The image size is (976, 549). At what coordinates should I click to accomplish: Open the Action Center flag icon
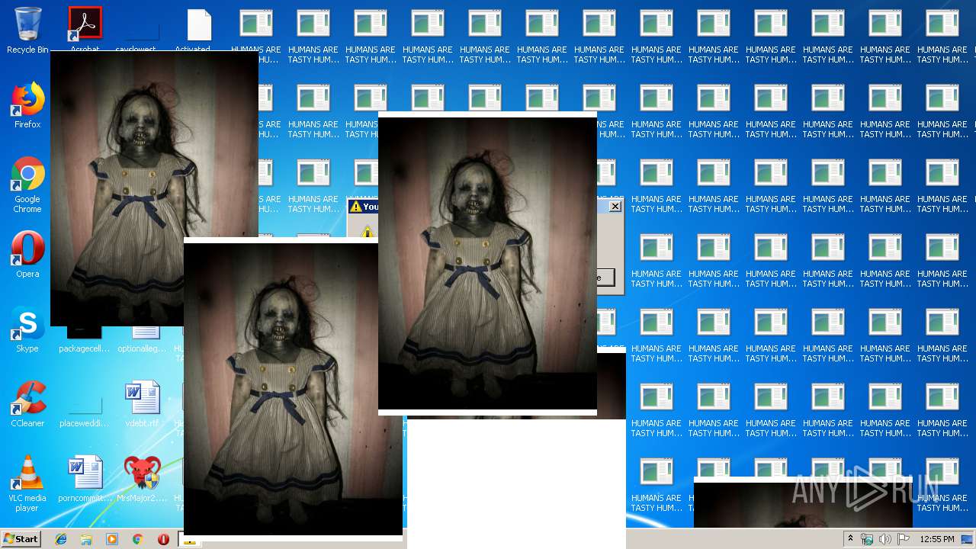pos(903,539)
